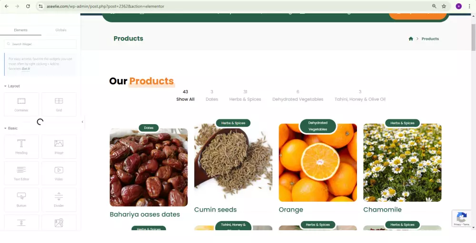The image size is (476, 243).
Task: Collapse the Layout section
Action: coord(12,86)
